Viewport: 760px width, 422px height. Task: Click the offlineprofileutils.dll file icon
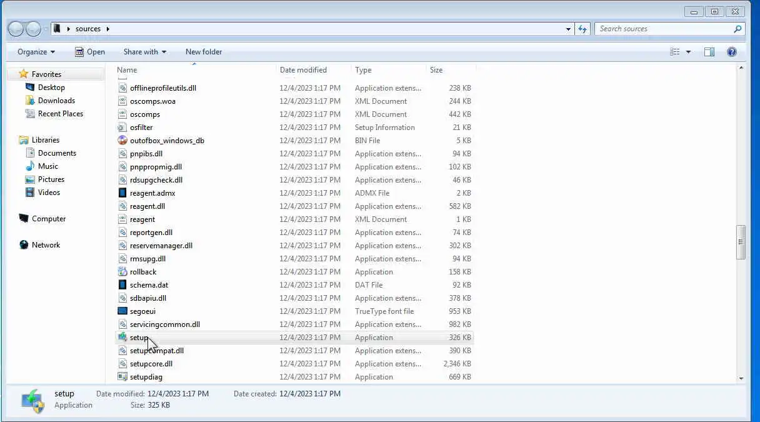point(122,88)
